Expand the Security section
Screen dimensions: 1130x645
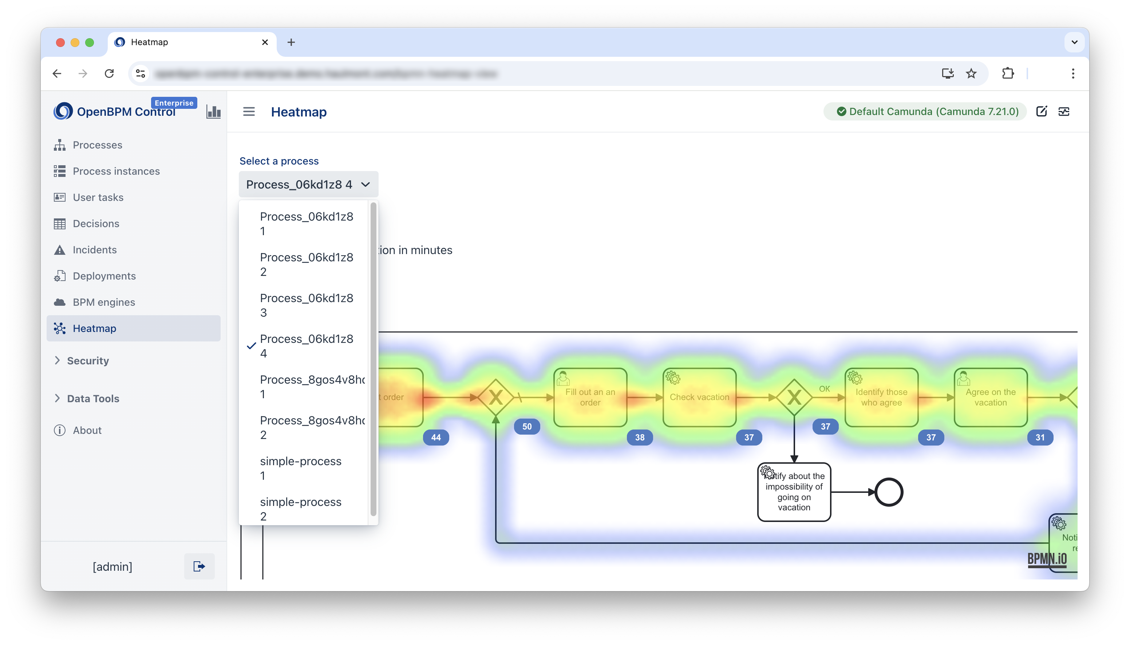point(88,361)
